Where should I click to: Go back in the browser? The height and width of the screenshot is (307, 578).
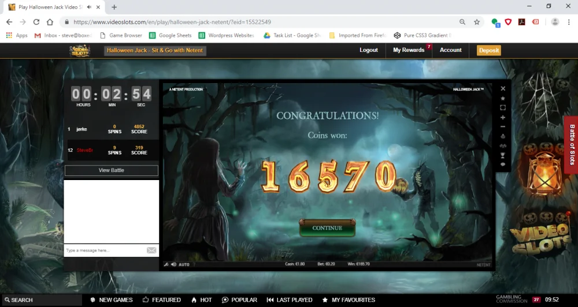pyautogui.click(x=9, y=22)
